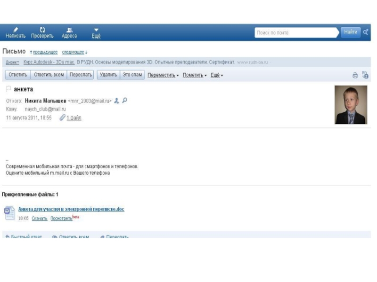This screenshot has width=377, height=282.
Task: Open the следующее message link
Action: [74, 52]
